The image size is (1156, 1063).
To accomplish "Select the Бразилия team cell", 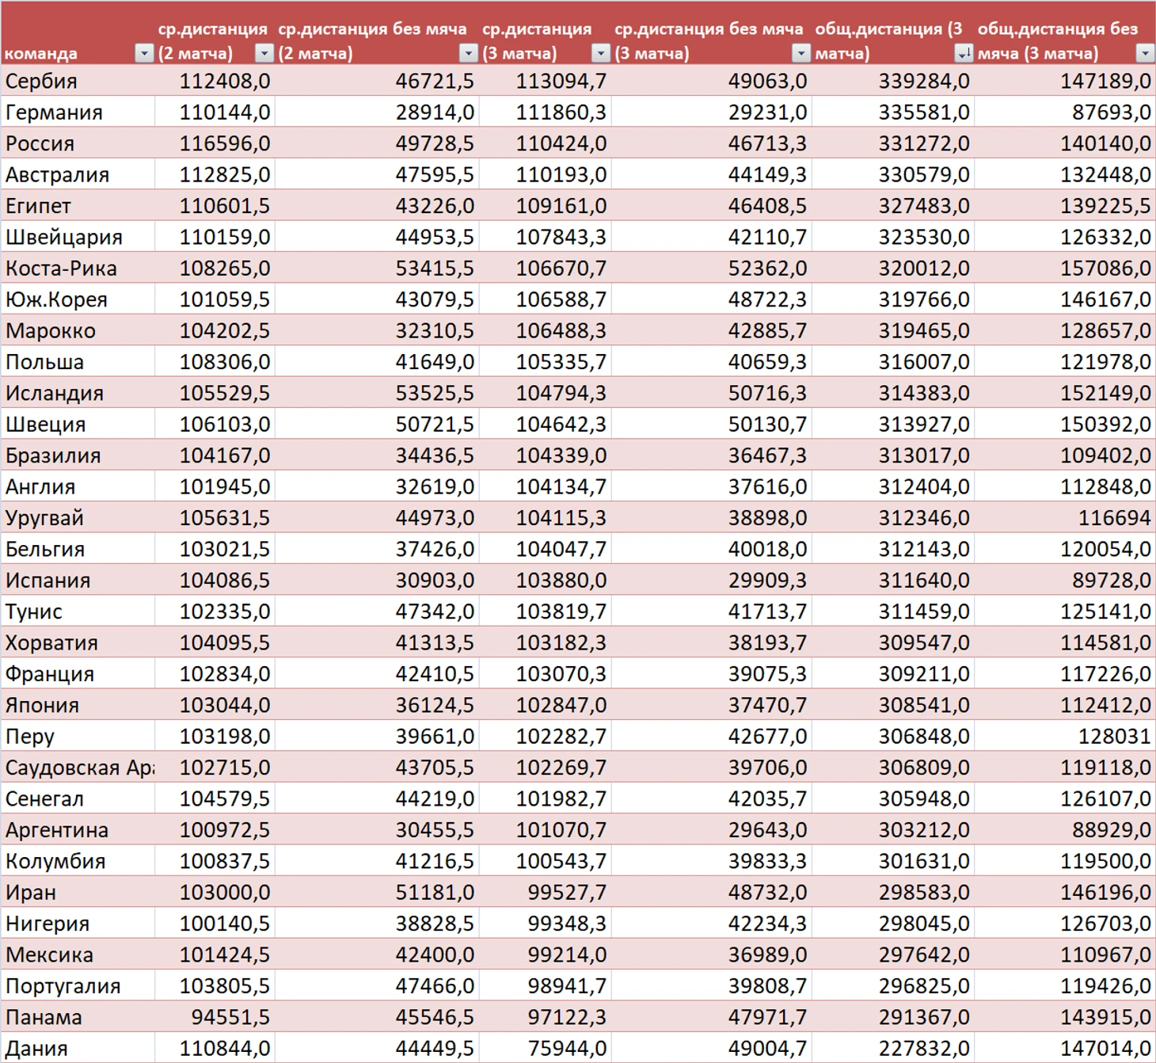I will tap(78, 455).
